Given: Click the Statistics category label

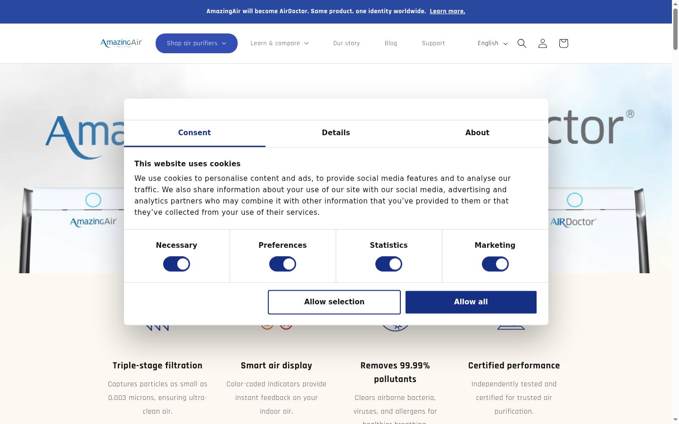Looking at the screenshot, I should point(389,245).
